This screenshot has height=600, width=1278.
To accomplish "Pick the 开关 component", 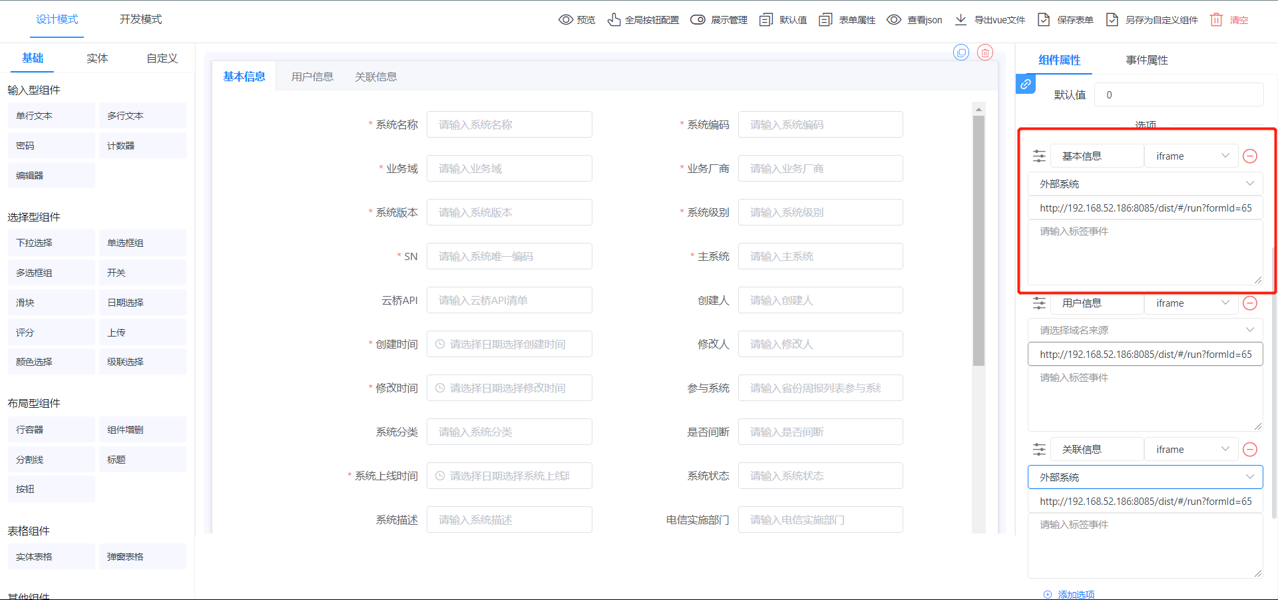I will 142,273.
